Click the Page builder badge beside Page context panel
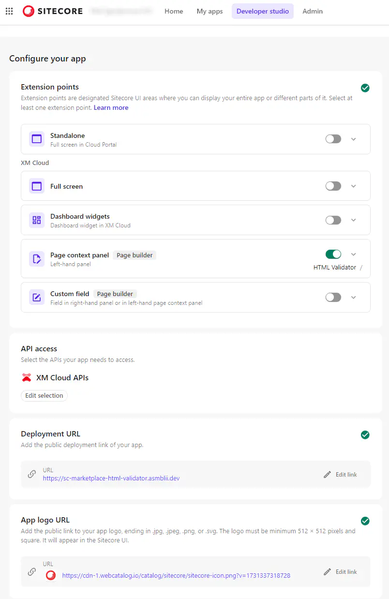The image size is (389, 599). (x=135, y=255)
